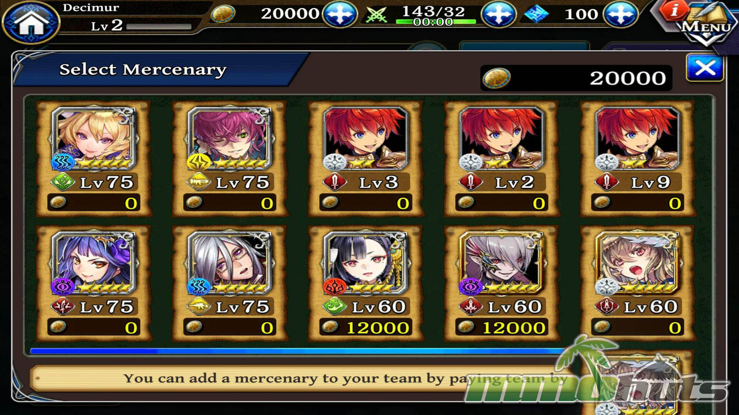Hire the black-haired Lv60 mercenary for 12000
The image size is (739, 415).
point(365,283)
